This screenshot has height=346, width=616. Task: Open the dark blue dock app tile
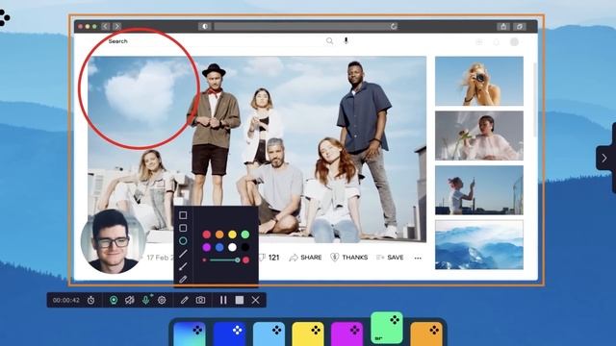[x=229, y=334]
